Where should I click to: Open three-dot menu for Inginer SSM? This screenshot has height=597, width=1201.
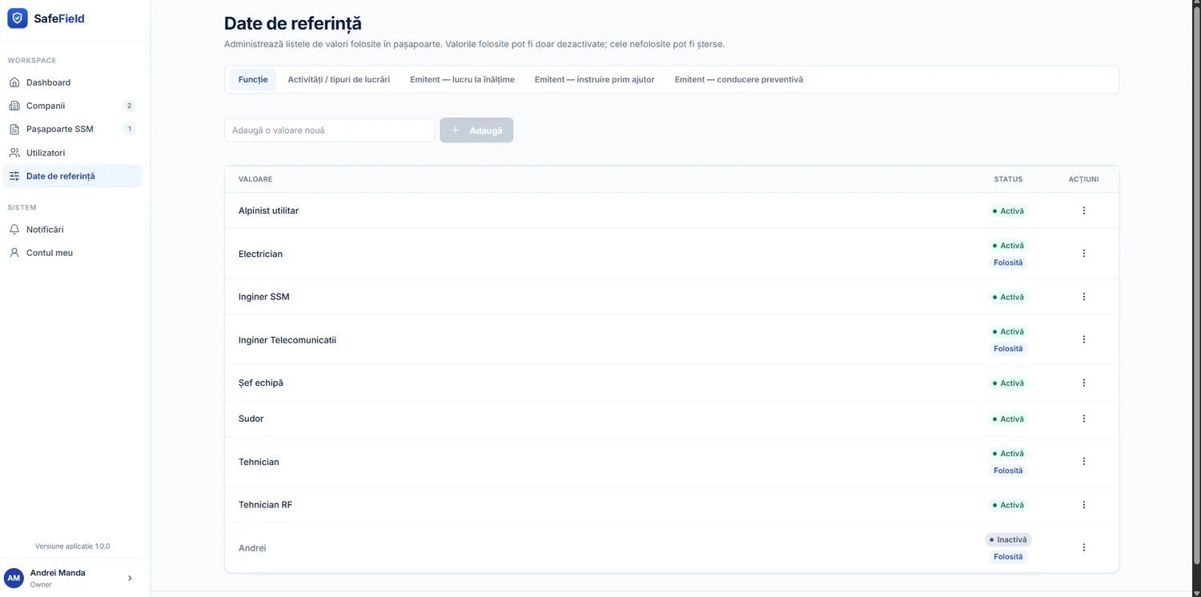1084,297
